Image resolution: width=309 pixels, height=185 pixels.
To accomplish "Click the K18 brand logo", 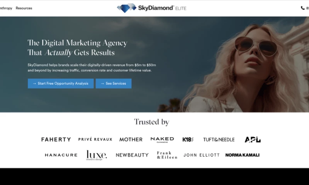I will [x=188, y=140].
